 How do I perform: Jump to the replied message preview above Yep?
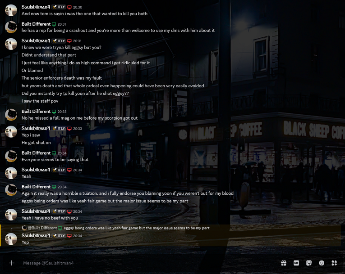(x=136, y=228)
